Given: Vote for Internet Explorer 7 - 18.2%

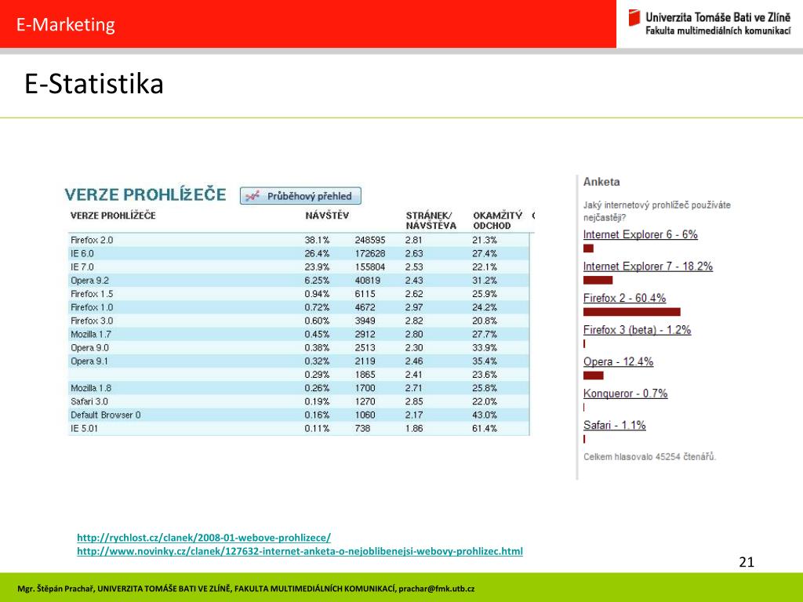Looking at the screenshot, I should click(x=648, y=267).
